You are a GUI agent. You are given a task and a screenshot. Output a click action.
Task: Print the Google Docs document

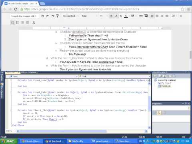coord(43,16)
